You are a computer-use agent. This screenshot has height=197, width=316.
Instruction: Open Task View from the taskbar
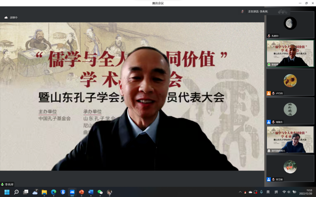(x=25, y=192)
